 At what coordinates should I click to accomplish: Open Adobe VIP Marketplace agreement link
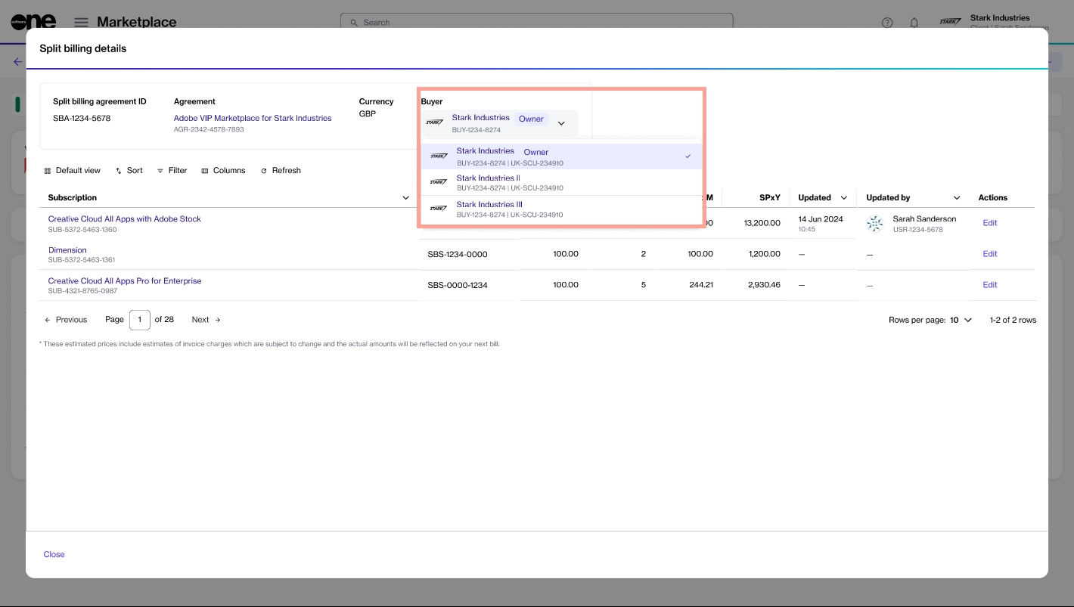253,119
